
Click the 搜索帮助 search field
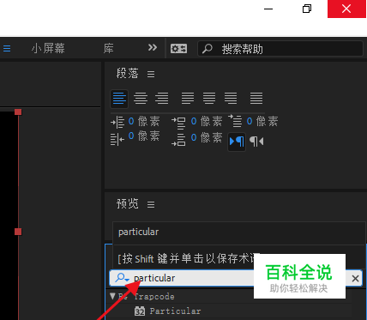pos(280,49)
